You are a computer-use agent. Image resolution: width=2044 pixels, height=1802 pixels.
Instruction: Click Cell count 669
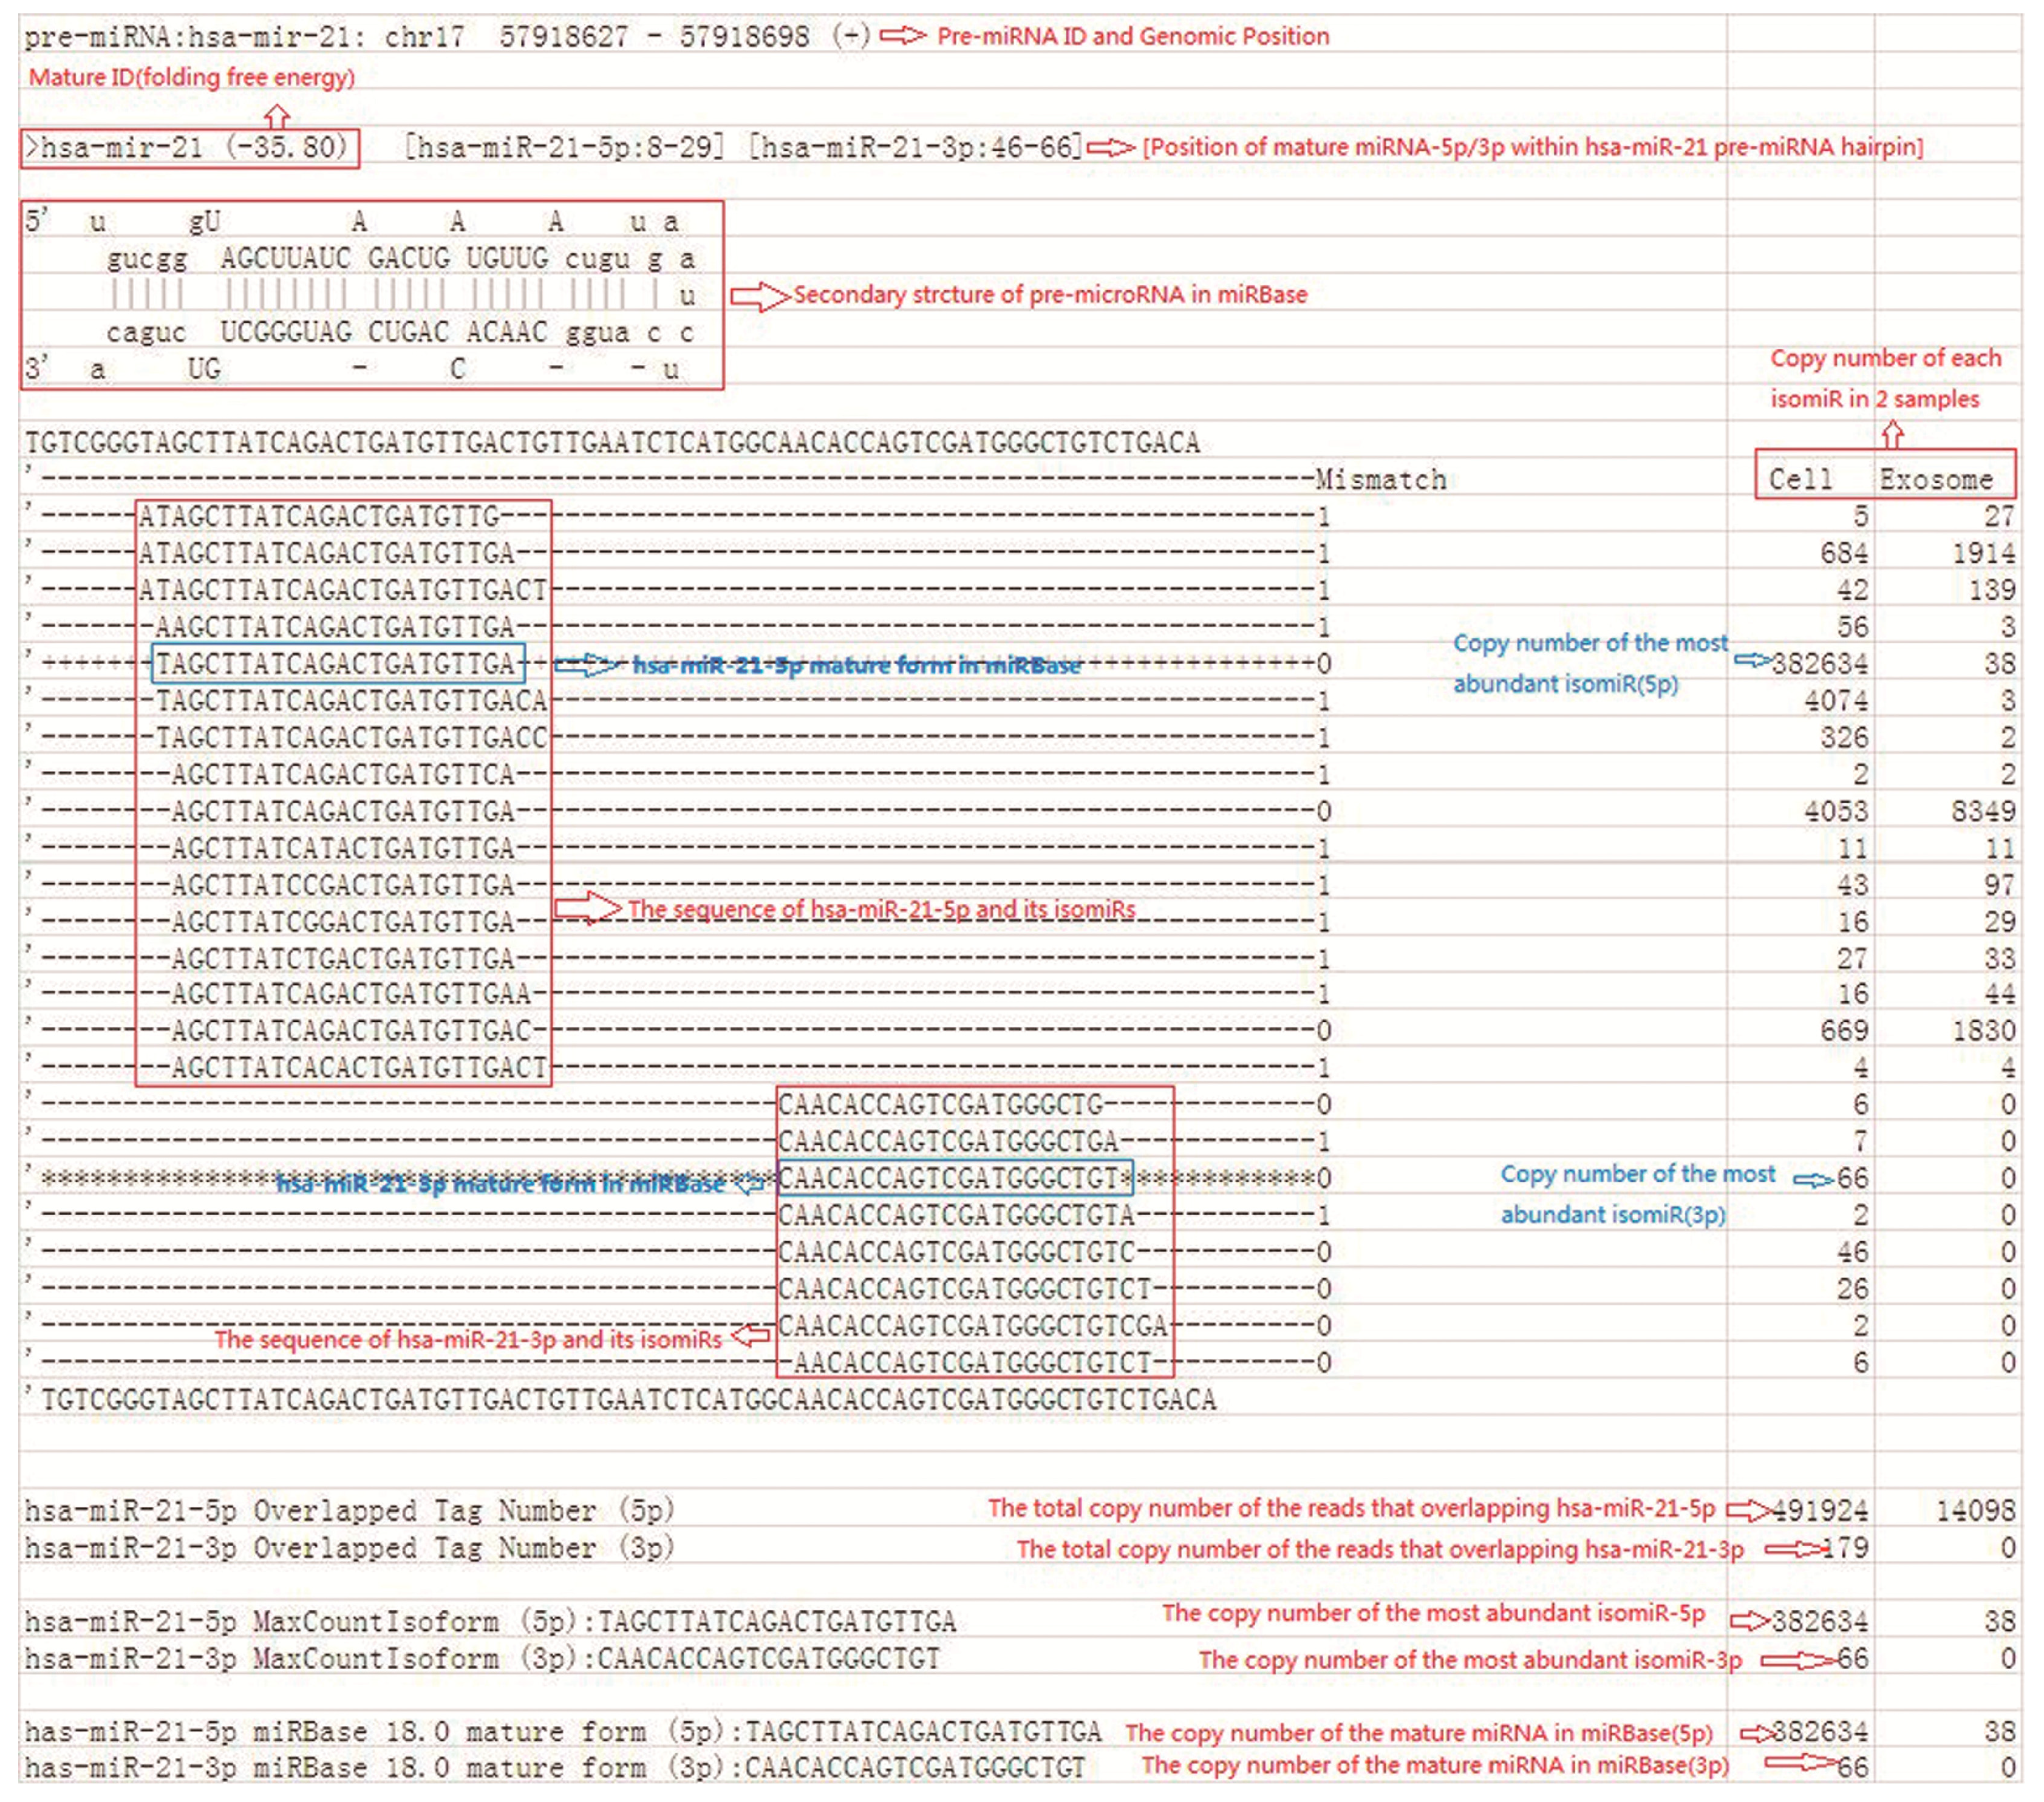coord(1844,1031)
